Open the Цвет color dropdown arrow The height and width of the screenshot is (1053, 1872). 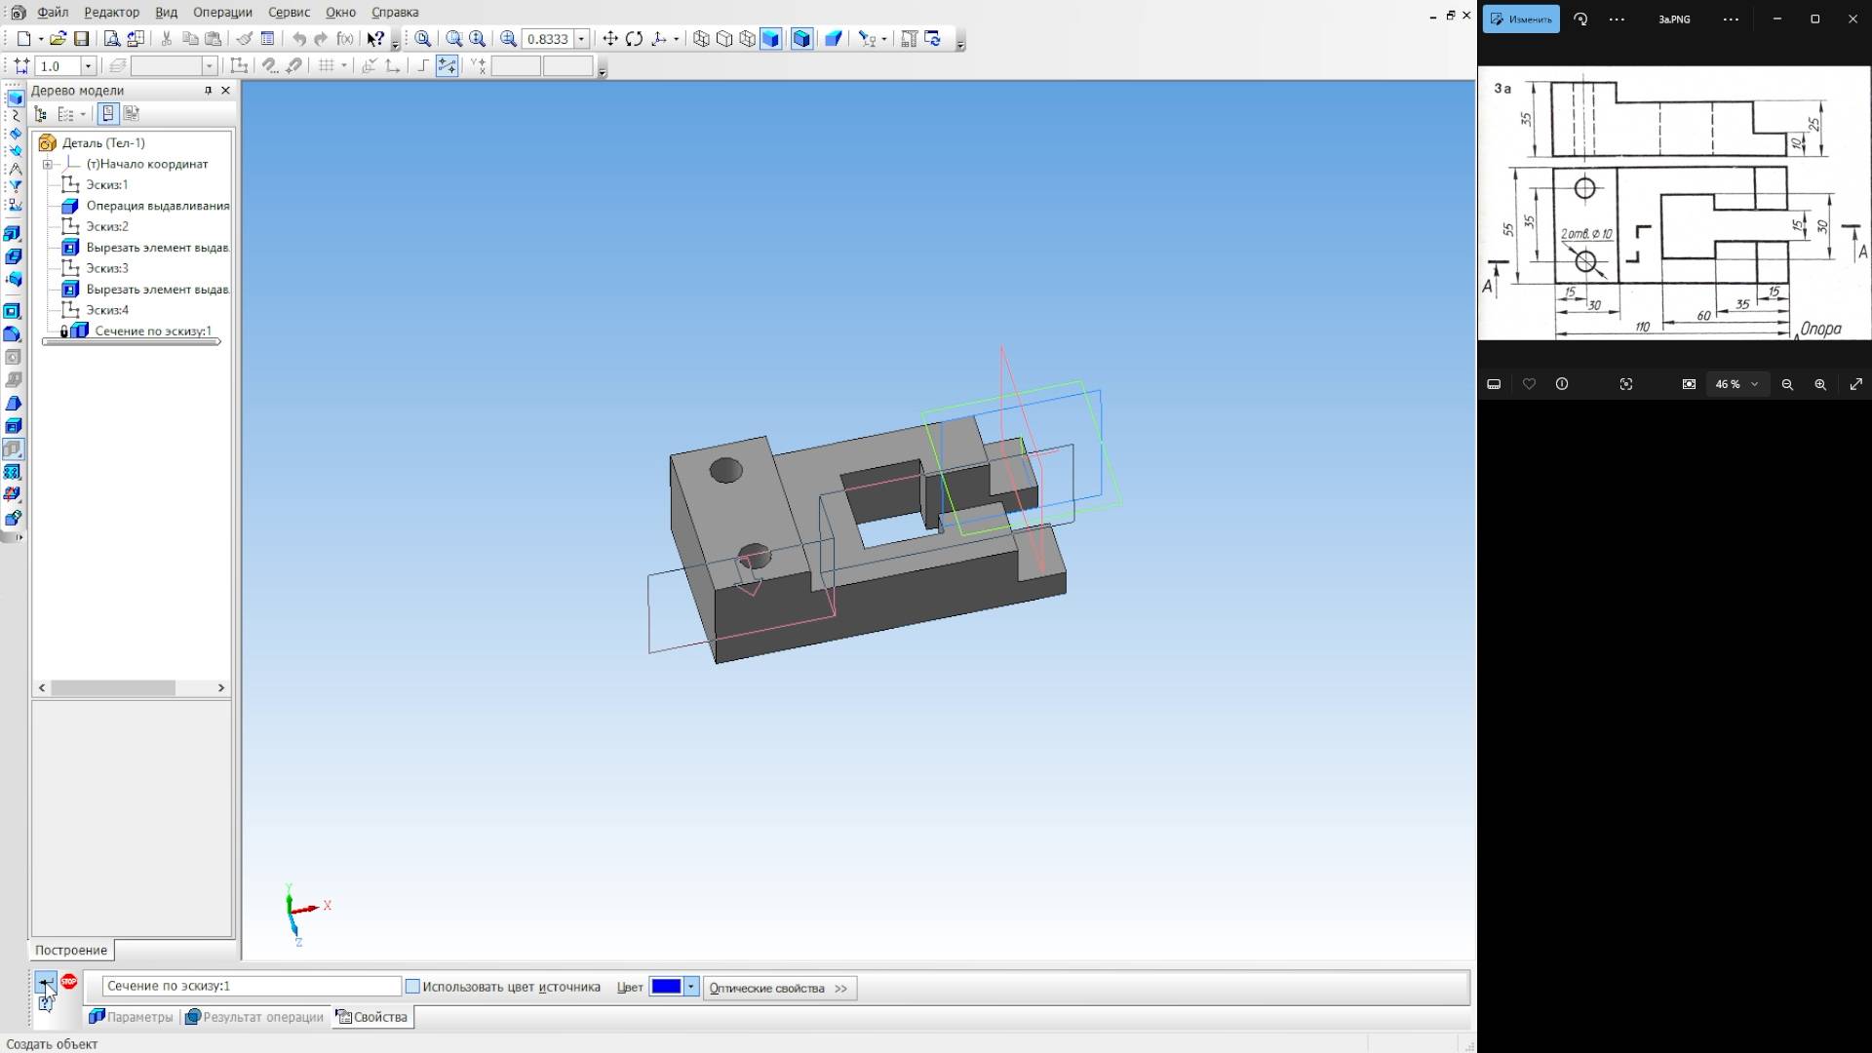[x=691, y=987]
